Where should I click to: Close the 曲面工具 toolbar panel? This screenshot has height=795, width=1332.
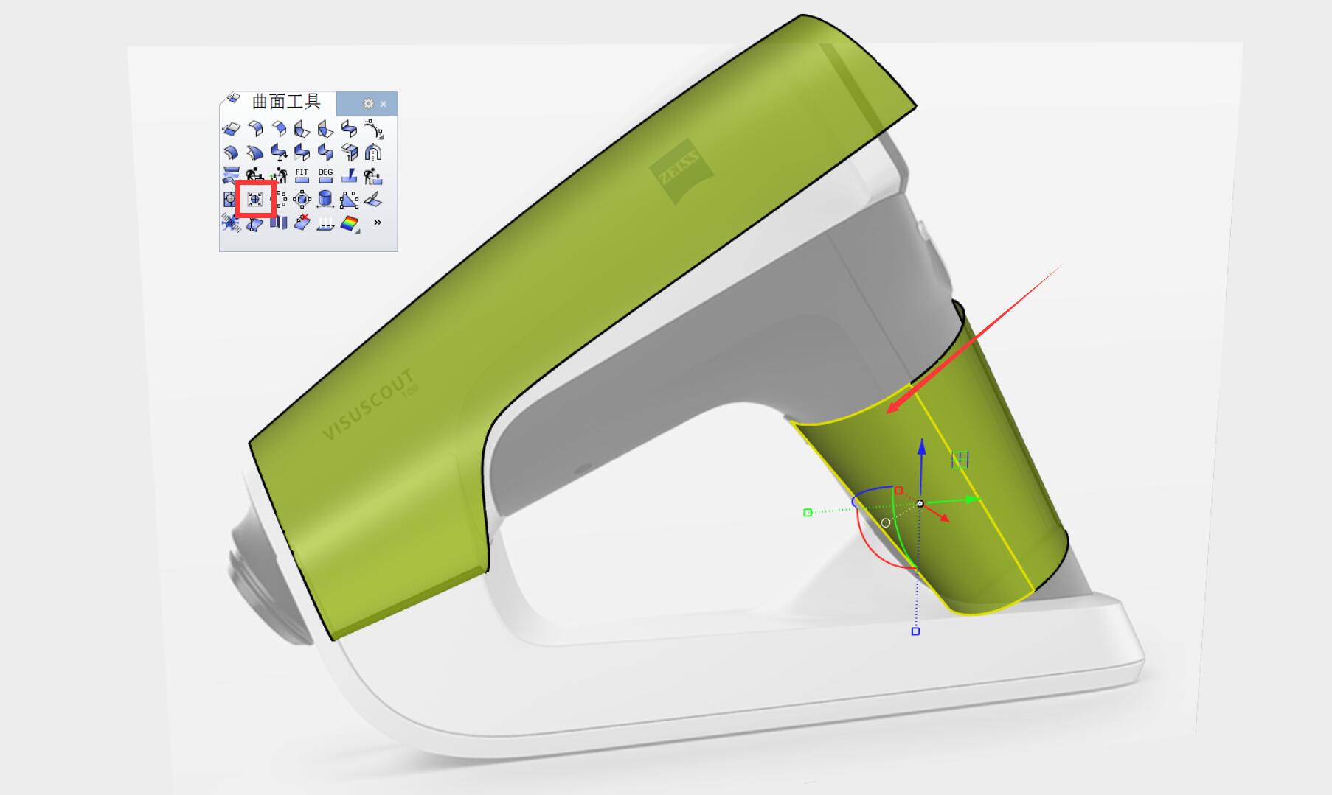pos(384,104)
